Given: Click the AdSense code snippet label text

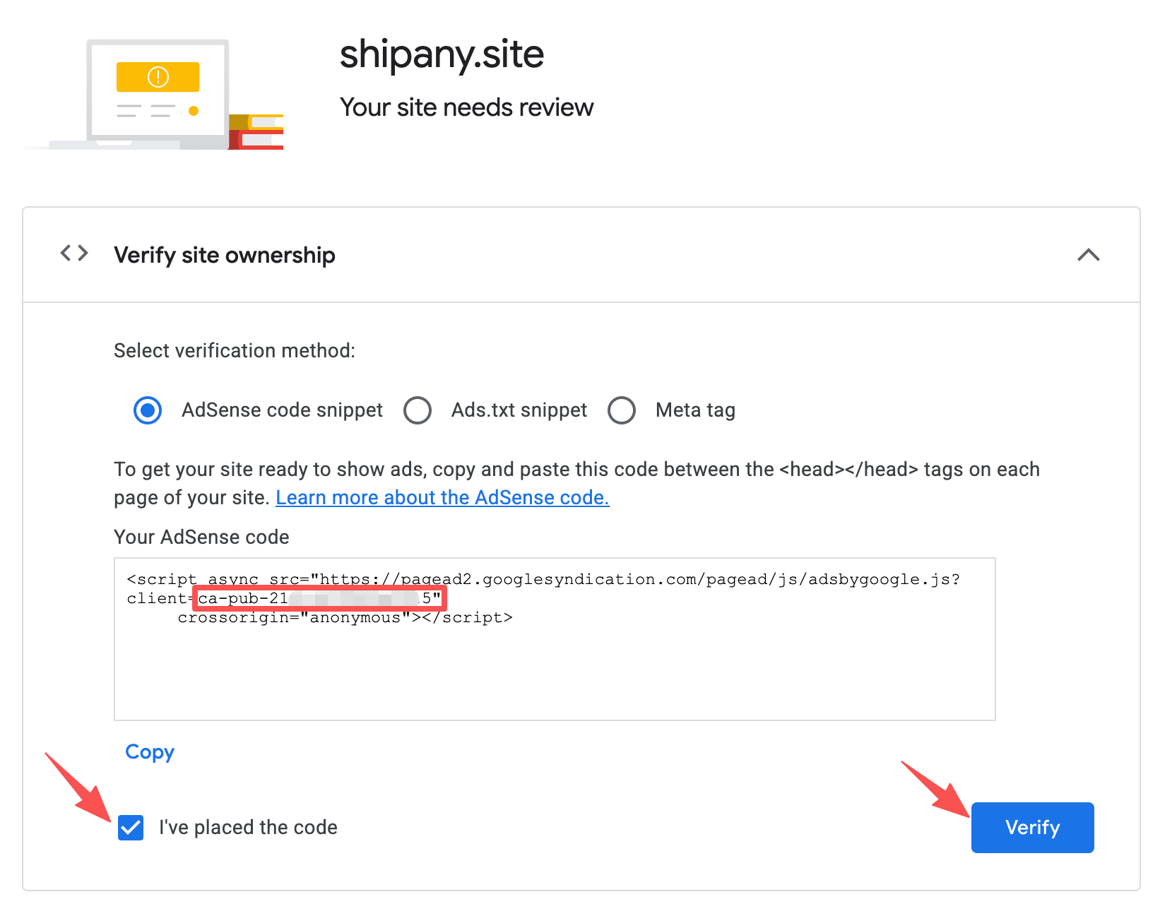Looking at the screenshot, I should pos(282,410).
